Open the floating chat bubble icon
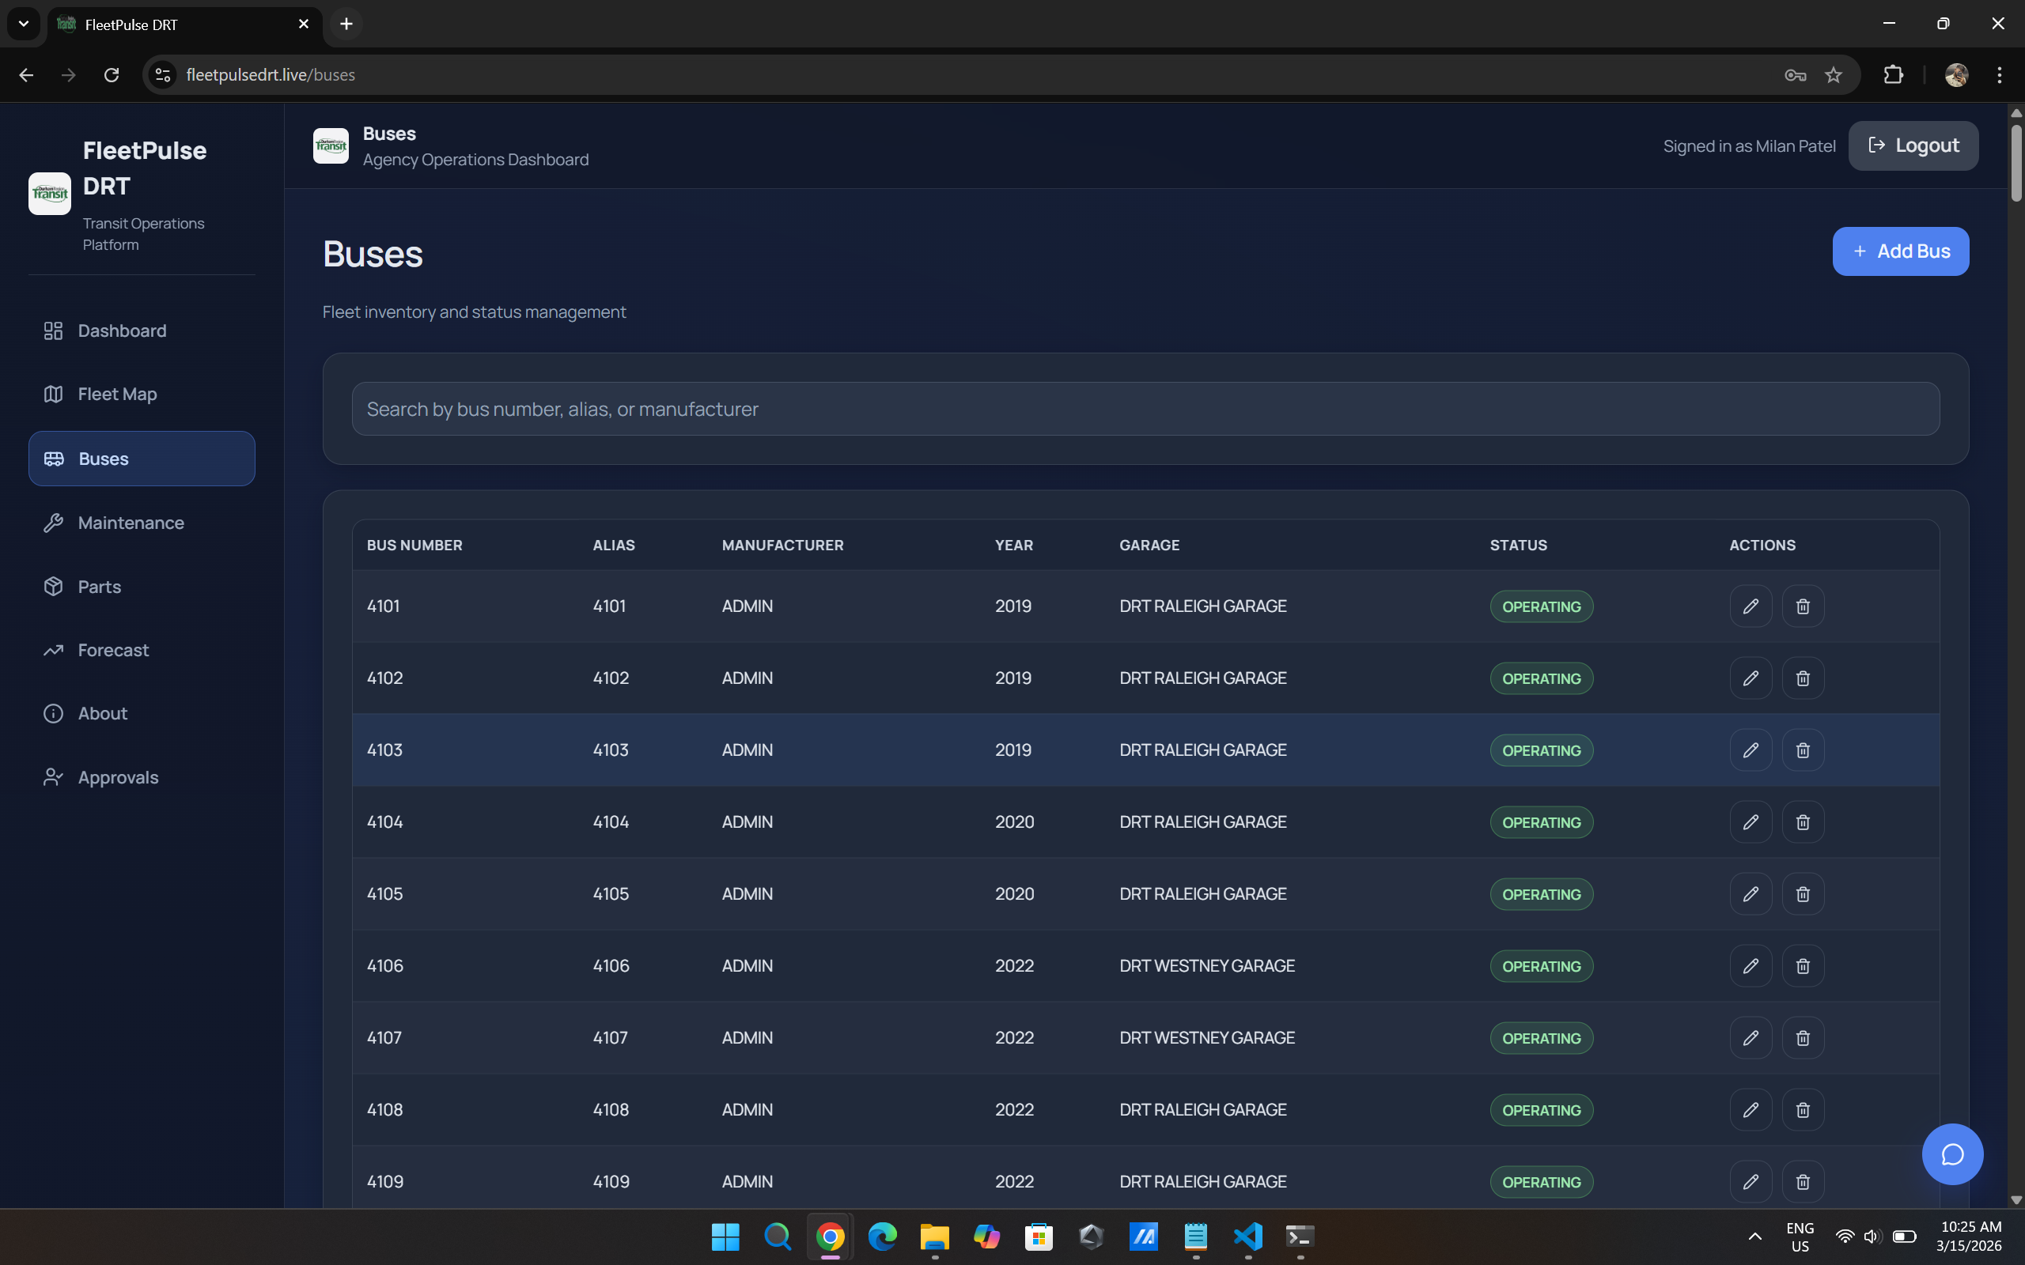2025x1265 pixels. pyautogui.click(x=1951, y=1154)
